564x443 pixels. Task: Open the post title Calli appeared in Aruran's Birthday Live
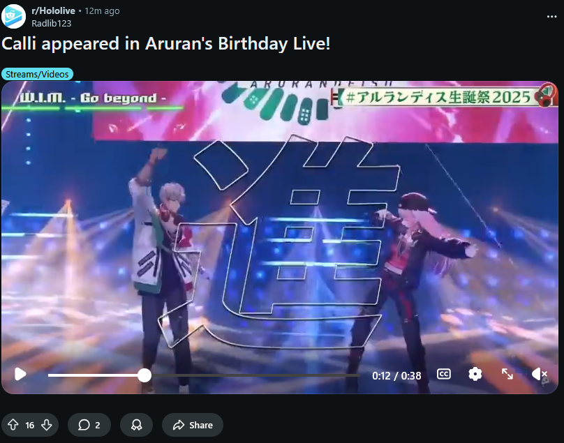click(166, 44)
